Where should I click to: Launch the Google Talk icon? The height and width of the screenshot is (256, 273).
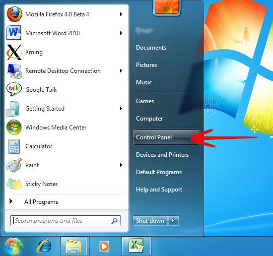pos(14,89)
